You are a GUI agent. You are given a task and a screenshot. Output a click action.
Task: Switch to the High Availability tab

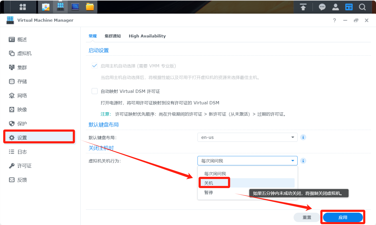click(147, 36)
